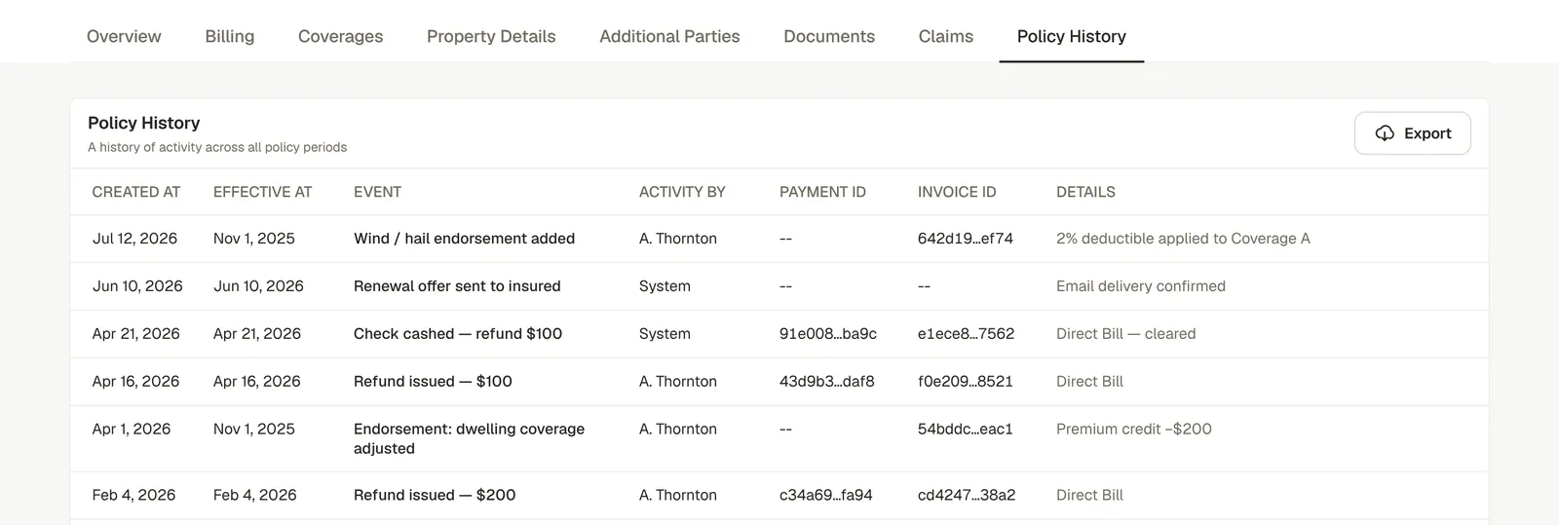Select the Additional Parties tab
This screenshot has height=525, width=1559.
coord(670,36)
